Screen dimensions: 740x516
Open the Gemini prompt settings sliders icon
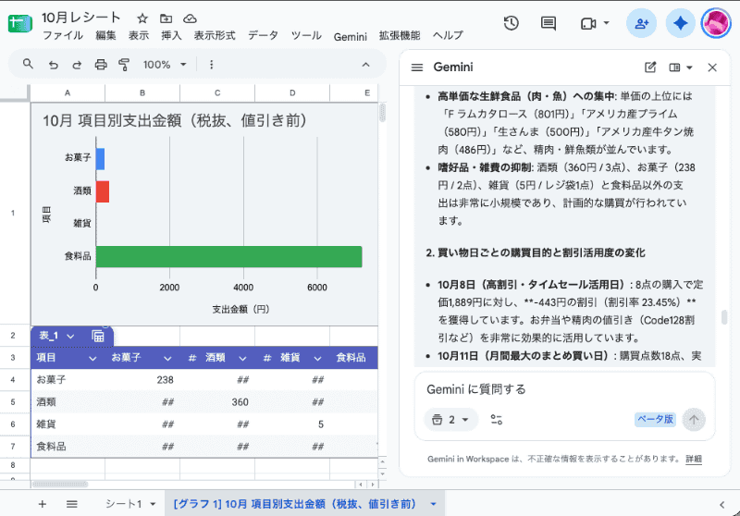point(496,419)
